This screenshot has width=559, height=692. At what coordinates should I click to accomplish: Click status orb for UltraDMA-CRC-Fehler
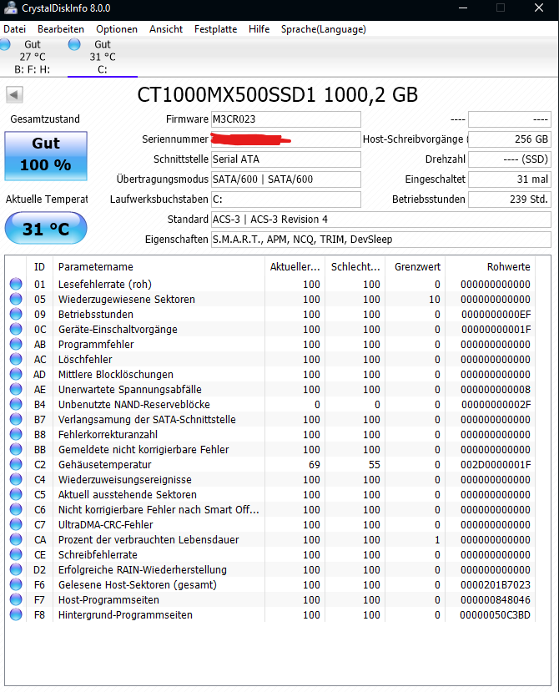[16, 524]
